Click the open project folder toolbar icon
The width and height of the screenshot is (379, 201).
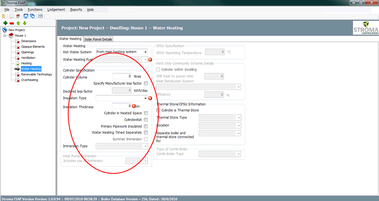[4, 16]
